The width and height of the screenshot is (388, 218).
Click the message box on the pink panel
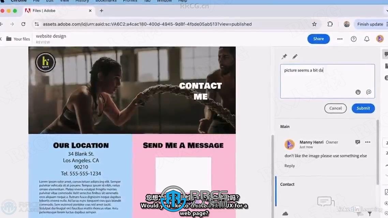(x=183, y=175)
